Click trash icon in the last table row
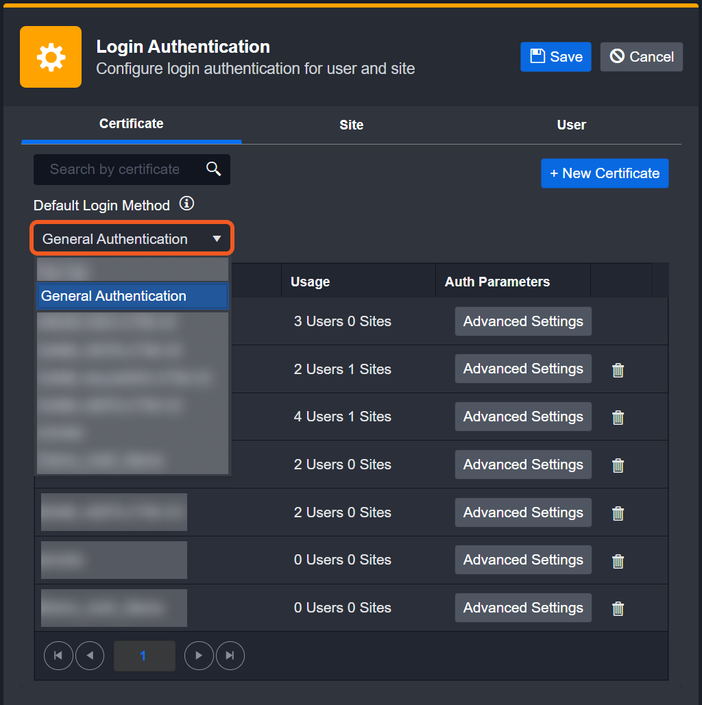 click(618, 608)
